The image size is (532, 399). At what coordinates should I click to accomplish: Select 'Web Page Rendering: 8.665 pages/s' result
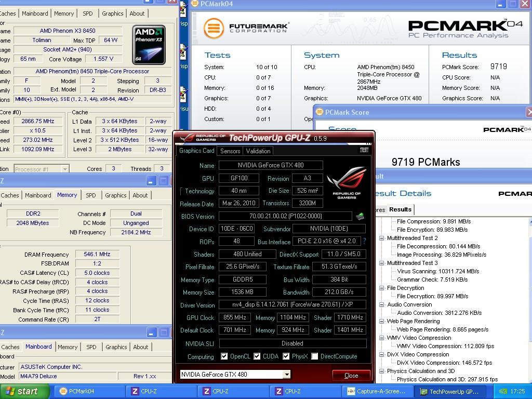443,329
